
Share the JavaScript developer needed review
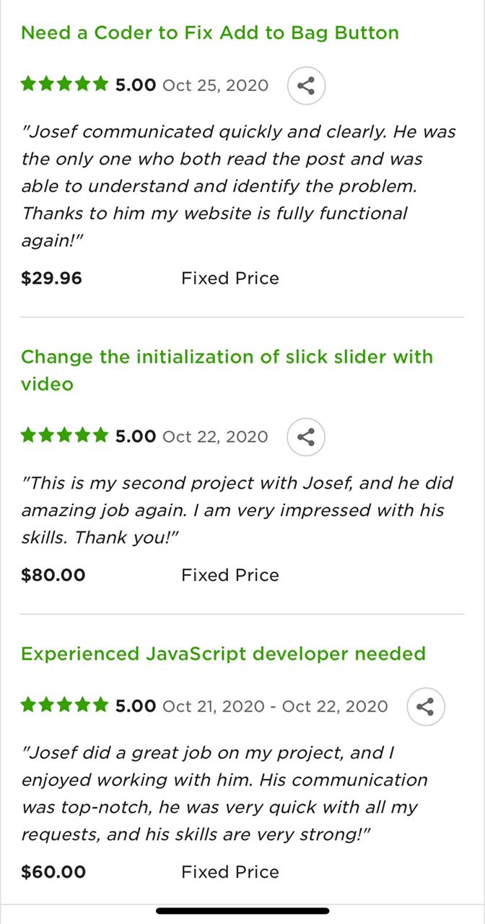click(426, 706)
